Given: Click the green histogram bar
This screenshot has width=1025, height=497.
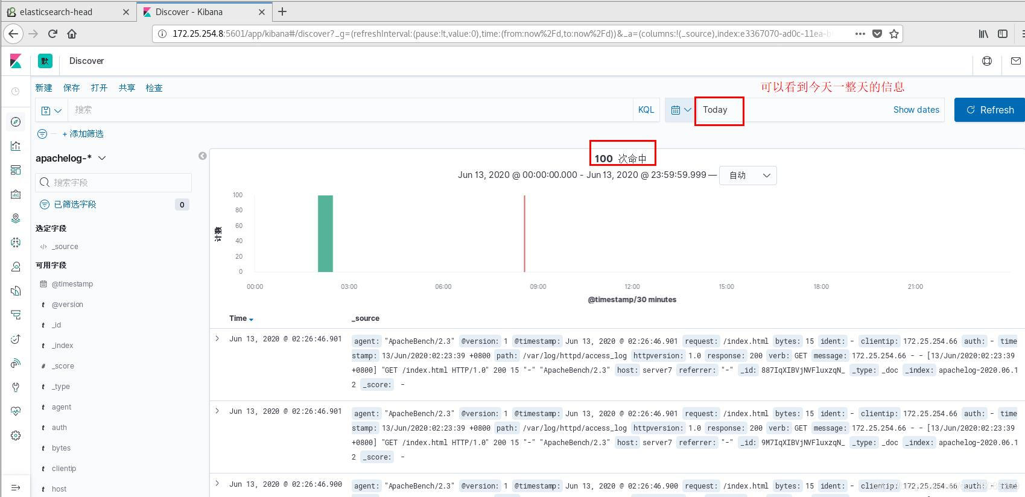Looking at the screenshot, I should (x=325, y=233).
